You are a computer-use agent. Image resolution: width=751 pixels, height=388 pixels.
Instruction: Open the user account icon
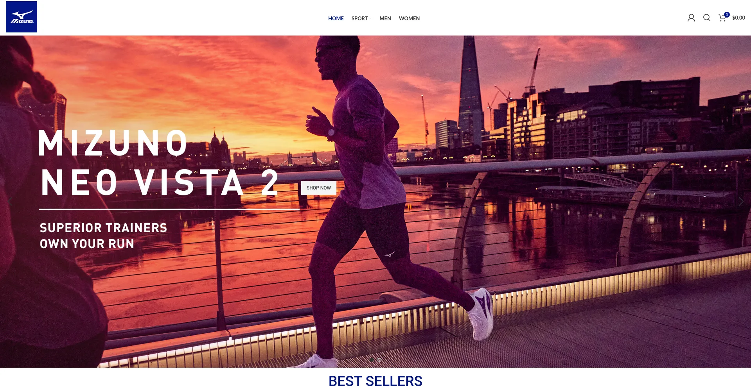tap(691, 18)
